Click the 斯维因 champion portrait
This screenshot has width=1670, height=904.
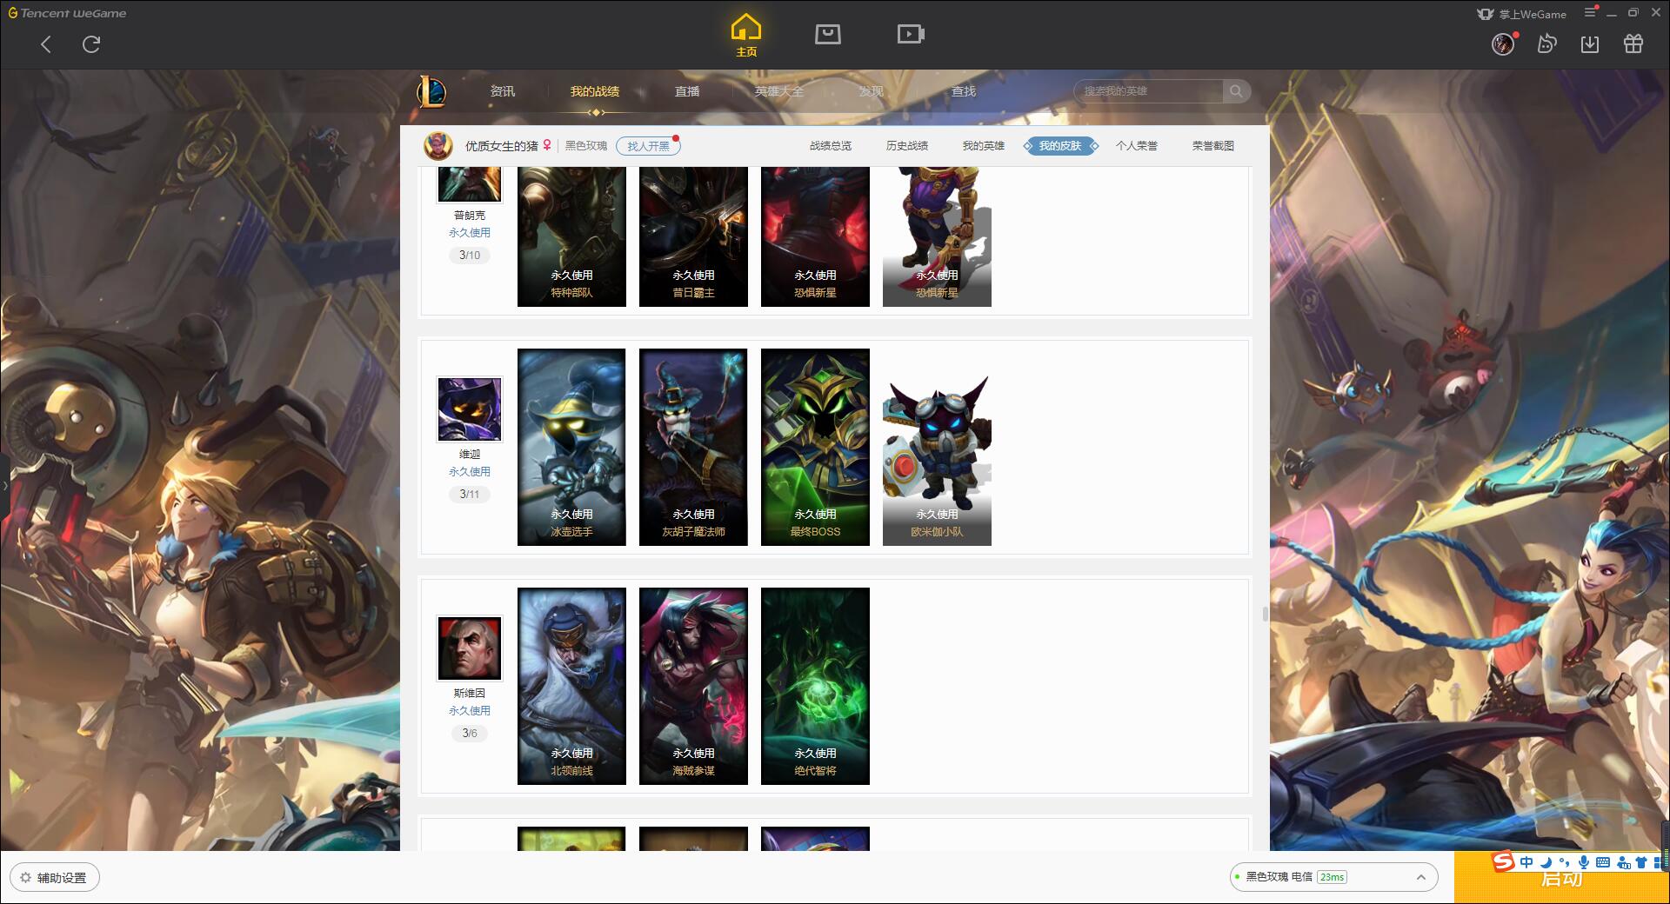pyautogui.click(x=470, y=648)
